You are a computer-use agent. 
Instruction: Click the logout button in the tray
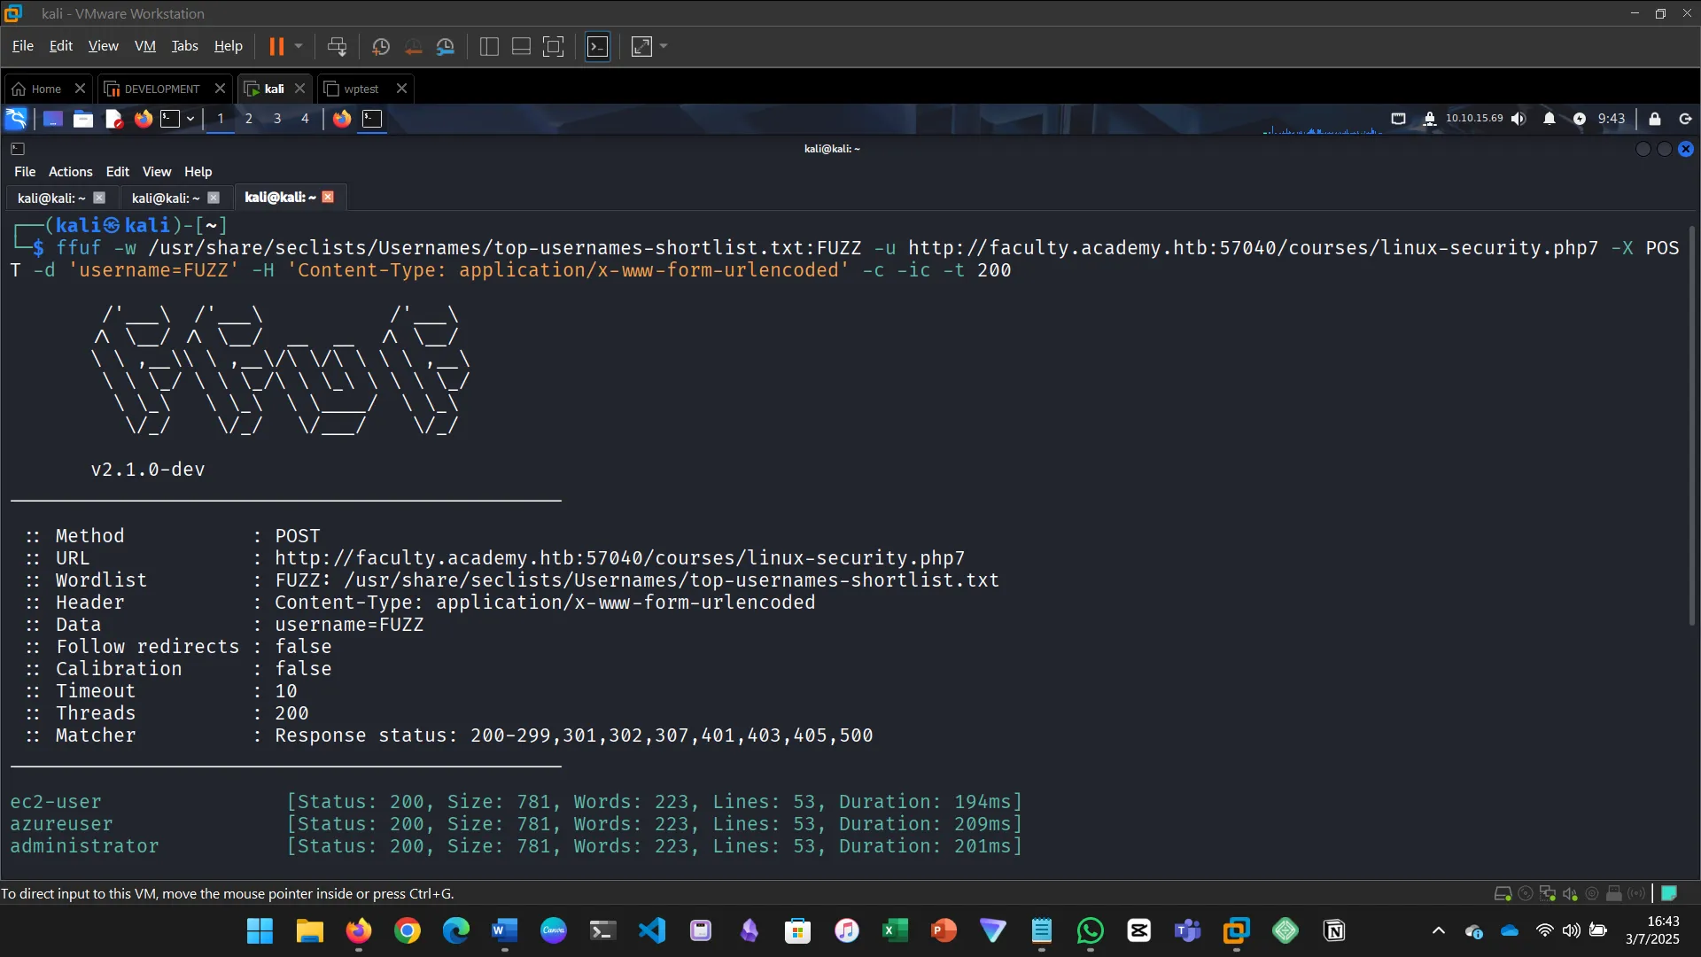point(1684,119)
